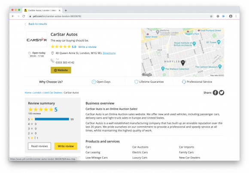This screenshot has height=173, width=249.
Task: Click the Open Days clock icon
Action: [94, 82]
